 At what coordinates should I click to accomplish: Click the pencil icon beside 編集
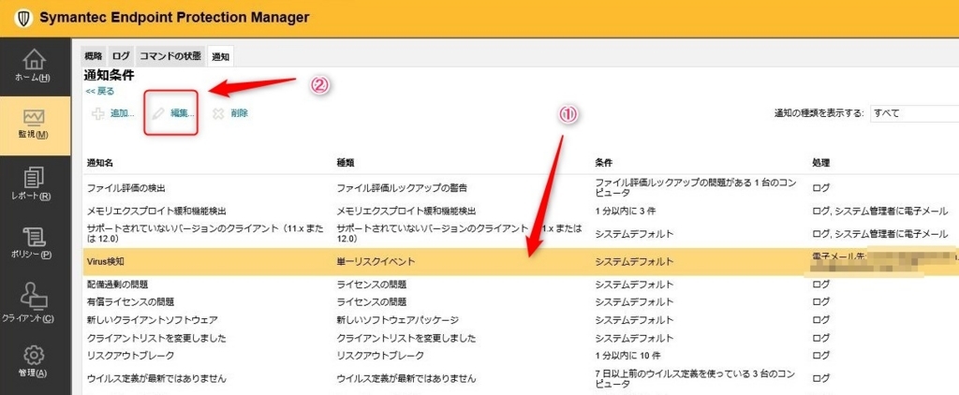point(158,113)
